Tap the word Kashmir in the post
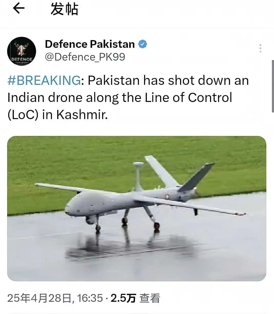Viewport: 274px width, 314px height. [x=82, y=115]
